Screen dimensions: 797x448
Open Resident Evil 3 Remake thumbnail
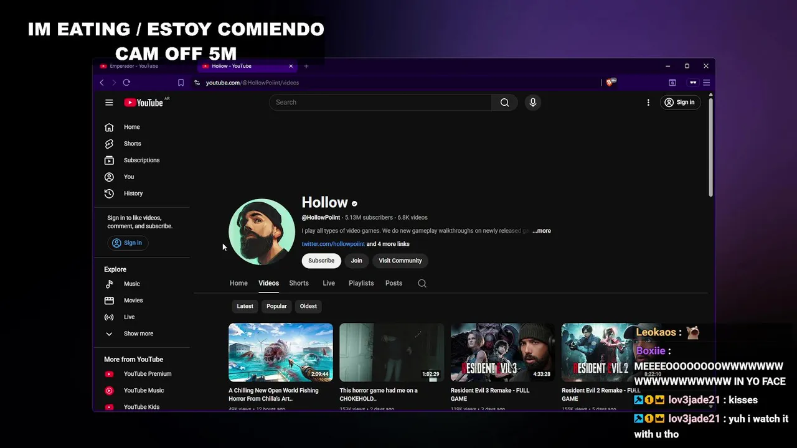click(x=502, y=352)
